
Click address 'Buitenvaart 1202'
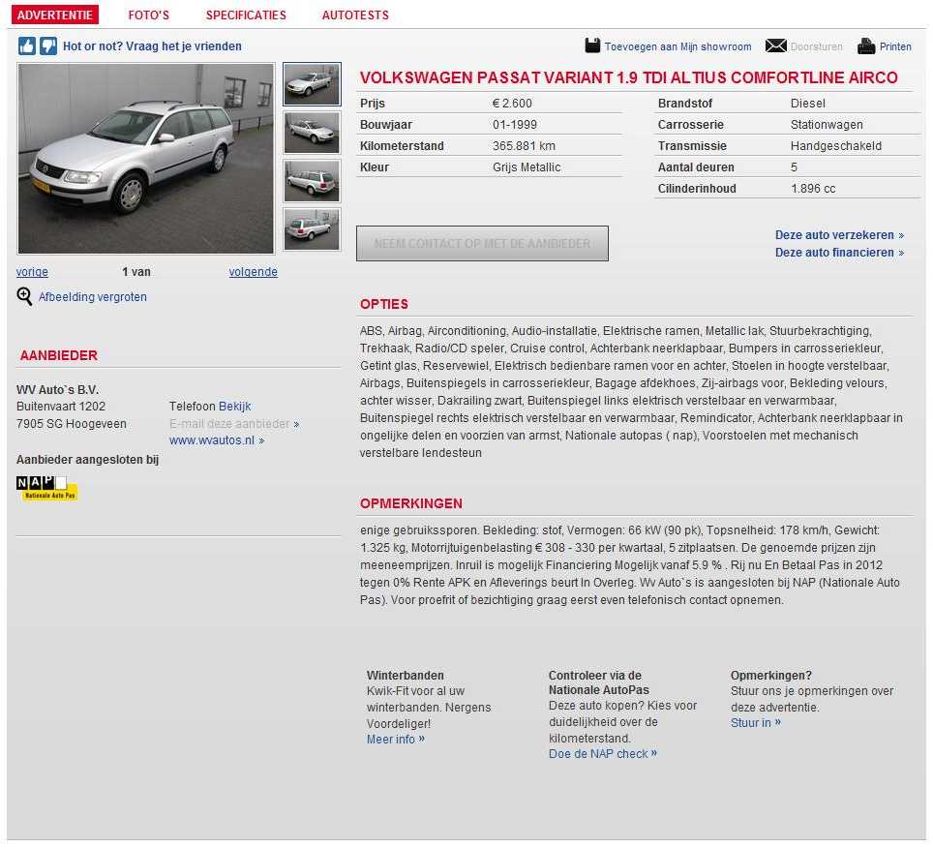(x=61, y=407)
